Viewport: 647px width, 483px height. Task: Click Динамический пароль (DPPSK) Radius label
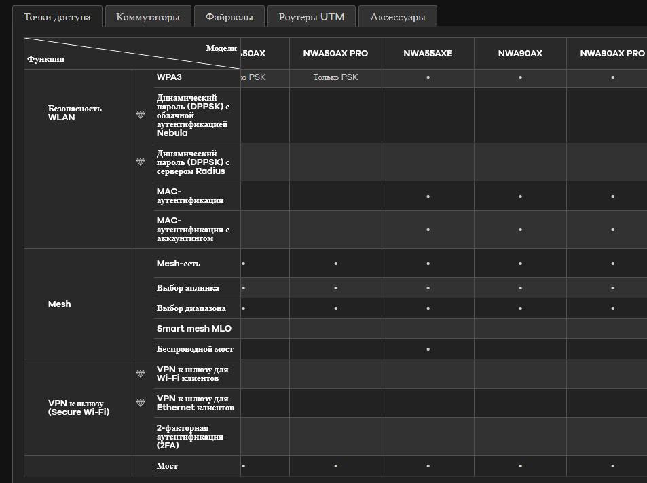[193, 162]
